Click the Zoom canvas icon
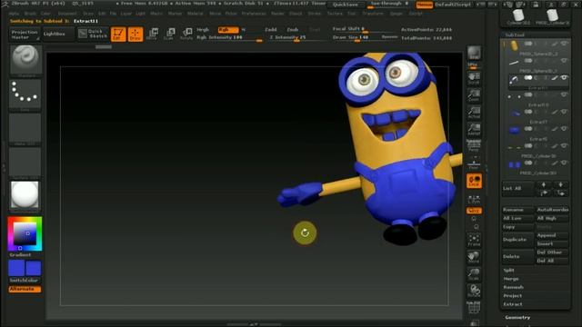 474,95
